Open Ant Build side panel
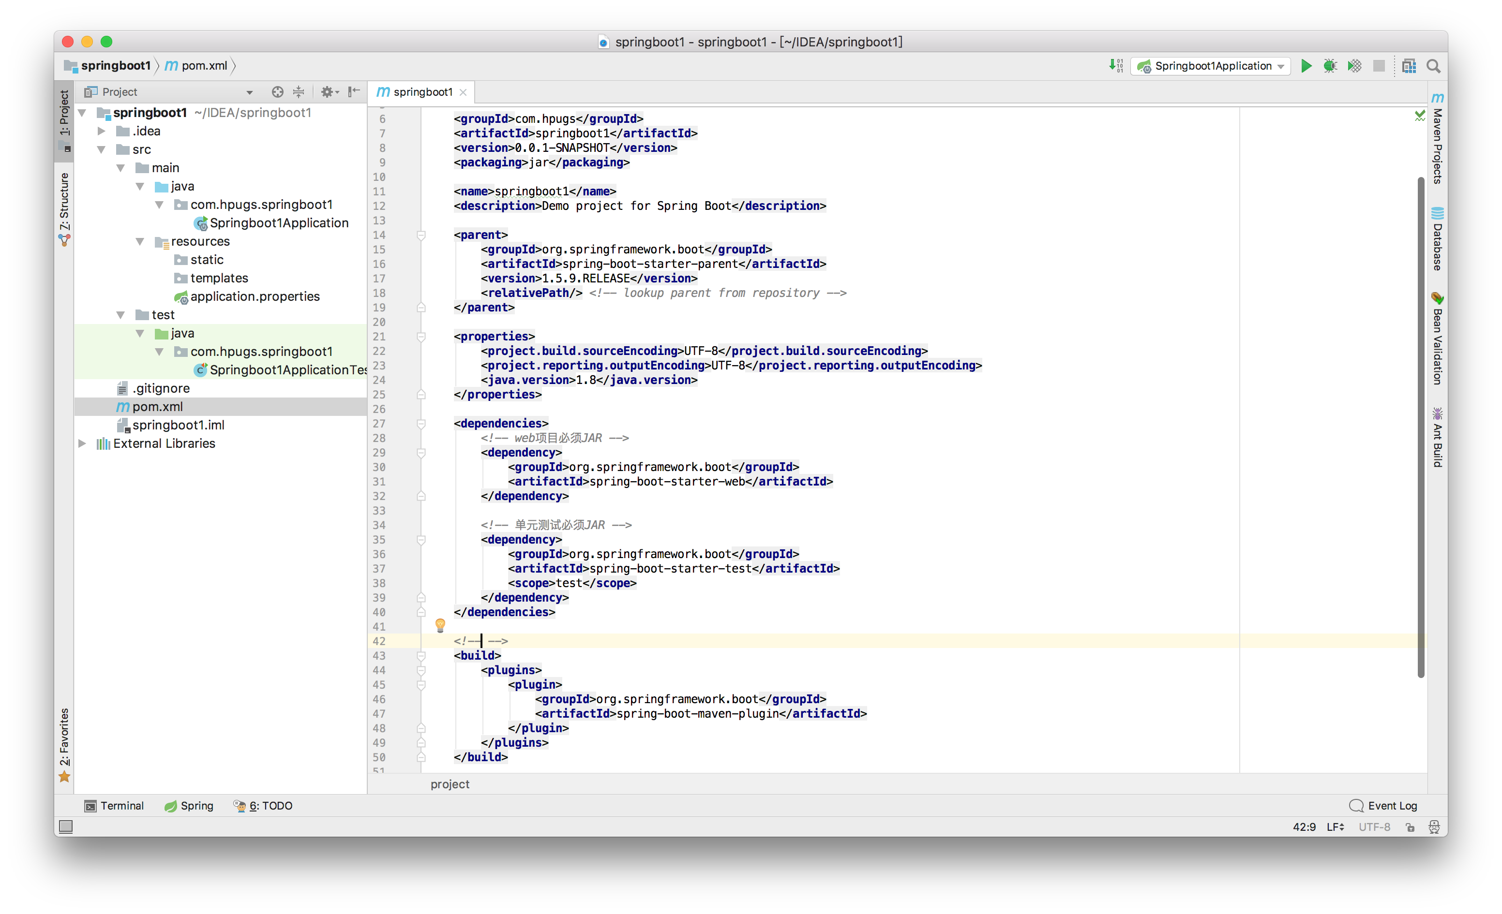This screenshot has height=914, width=1502. point(1437,438)
